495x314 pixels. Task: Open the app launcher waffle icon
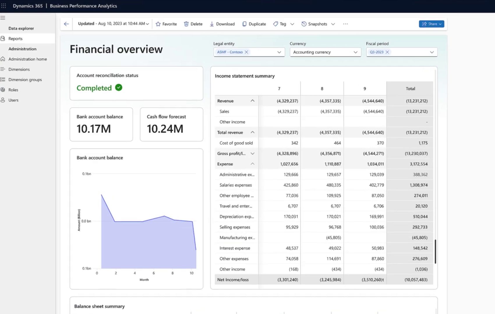pos(3,6)
